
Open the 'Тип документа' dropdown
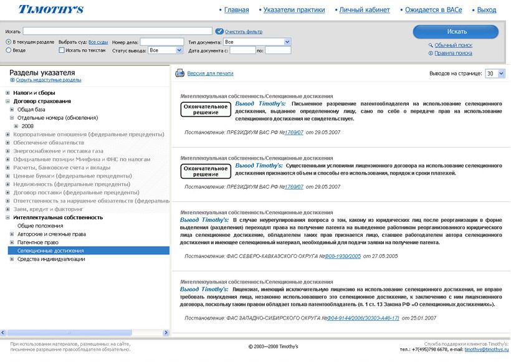point(257,42)
